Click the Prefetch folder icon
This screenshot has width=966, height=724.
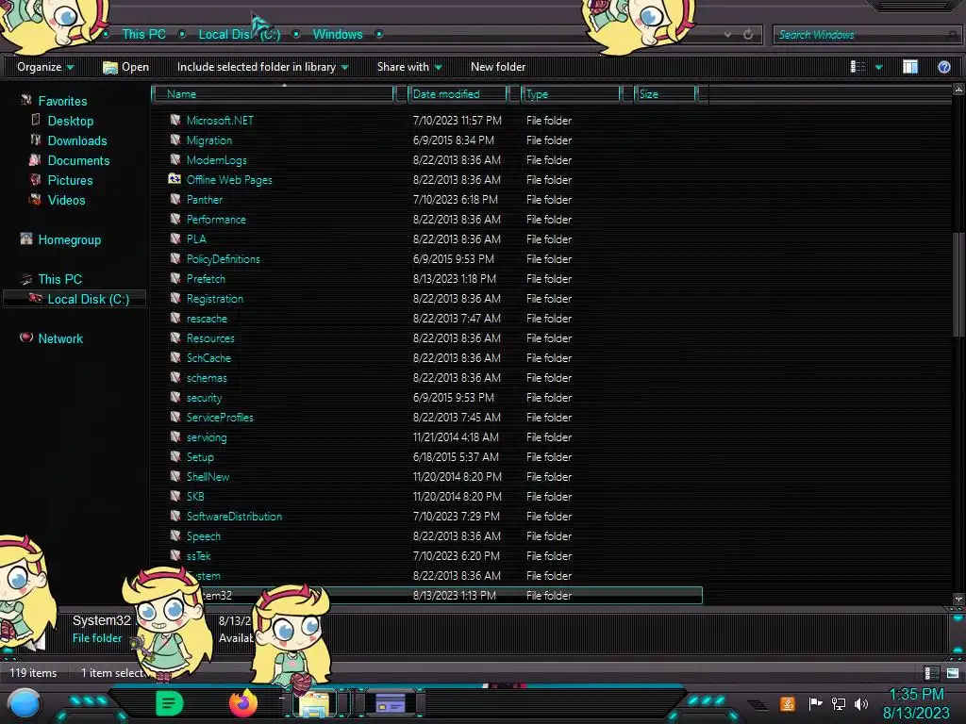point(175,278)
